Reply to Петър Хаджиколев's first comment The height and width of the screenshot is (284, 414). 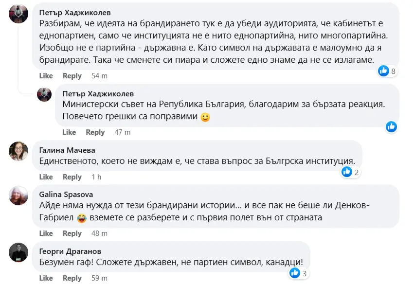(72, 76)
